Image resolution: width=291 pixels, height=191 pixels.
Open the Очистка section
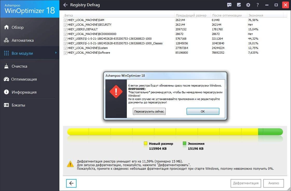tap(30, 66)
